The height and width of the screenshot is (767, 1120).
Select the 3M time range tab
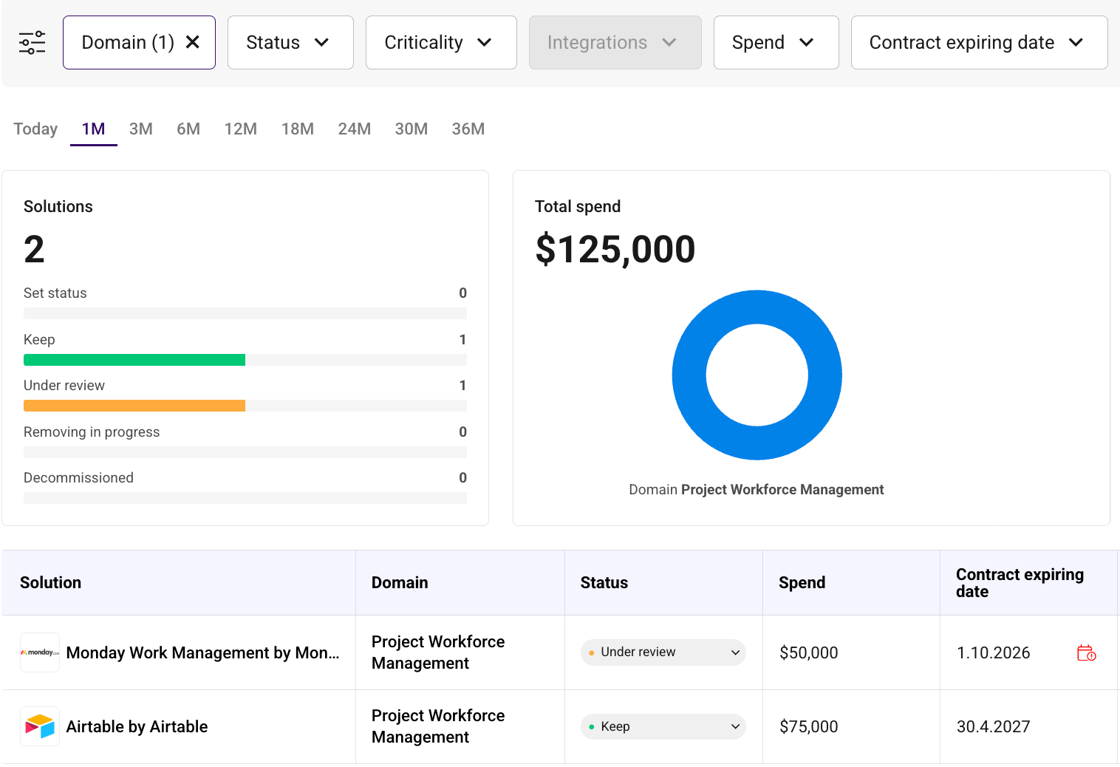pyautogui.click(x=141, y=129)
